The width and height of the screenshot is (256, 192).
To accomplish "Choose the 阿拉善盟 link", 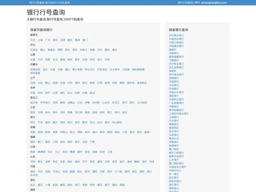I will tap(35, 73).
